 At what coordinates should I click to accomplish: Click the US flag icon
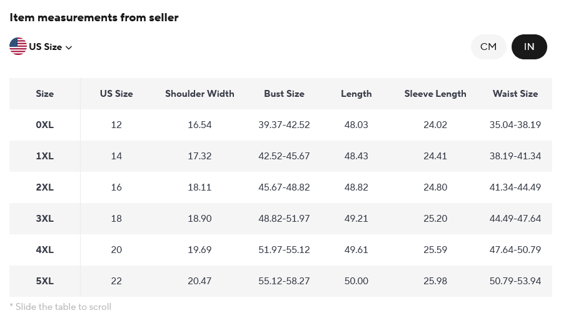click(18, 46)
